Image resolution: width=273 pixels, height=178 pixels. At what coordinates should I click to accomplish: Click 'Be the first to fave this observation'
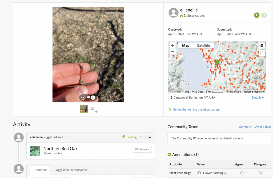[x=196, y=109]
